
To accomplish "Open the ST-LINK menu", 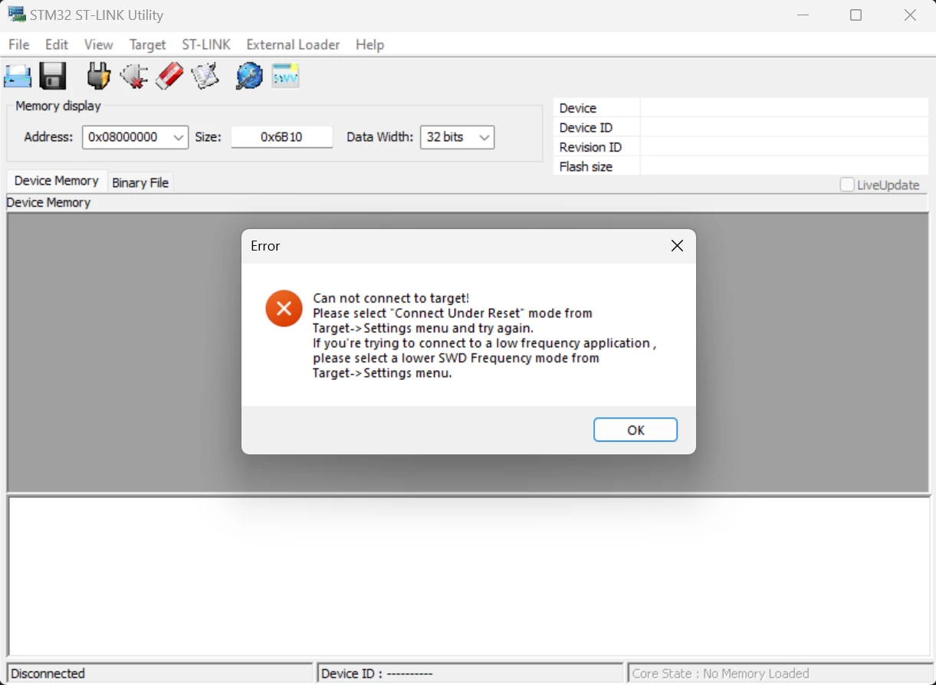I will coord(206,44).
